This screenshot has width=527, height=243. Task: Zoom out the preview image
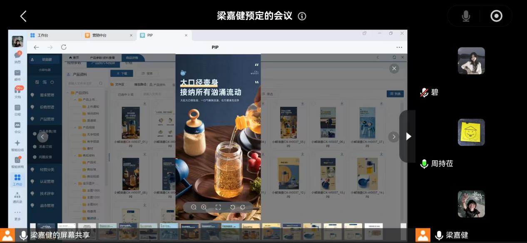(x=194, y=207)
